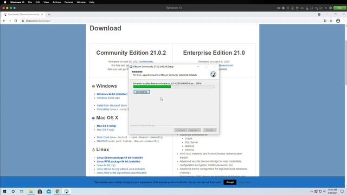Reload the dbeaver.io page
347x195 pixels.
(16, 21)
